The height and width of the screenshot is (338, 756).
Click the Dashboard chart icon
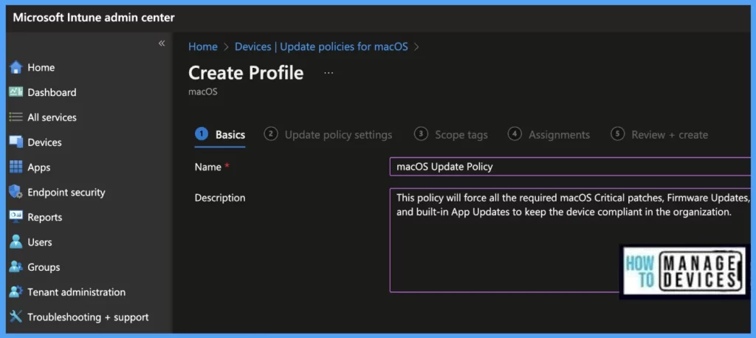pyautogui.click(x=16, y=92)
